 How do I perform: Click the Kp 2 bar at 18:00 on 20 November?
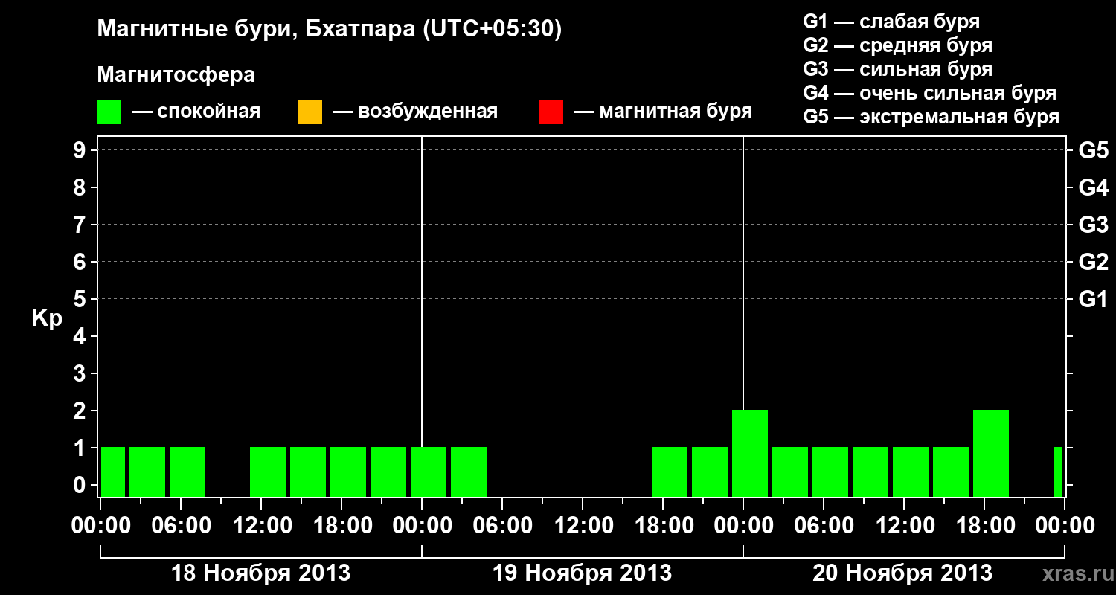pos(991,453)
